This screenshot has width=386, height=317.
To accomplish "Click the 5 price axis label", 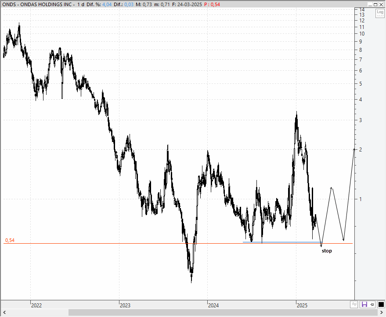I will pos(361,84).
